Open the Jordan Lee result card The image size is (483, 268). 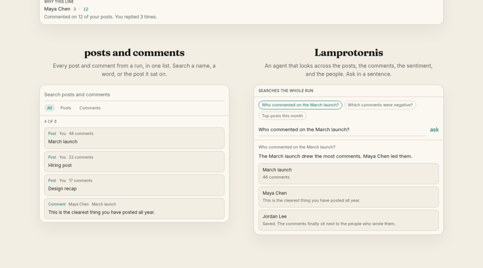(x=349, y=221)
